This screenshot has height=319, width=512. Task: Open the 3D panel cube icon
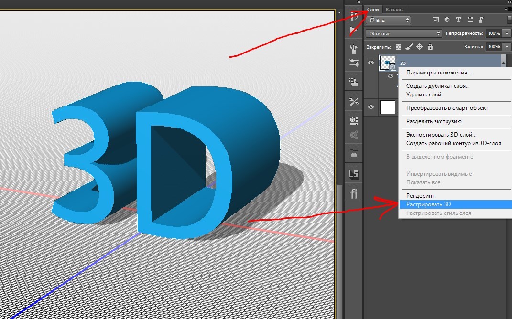tap(354, 121)
